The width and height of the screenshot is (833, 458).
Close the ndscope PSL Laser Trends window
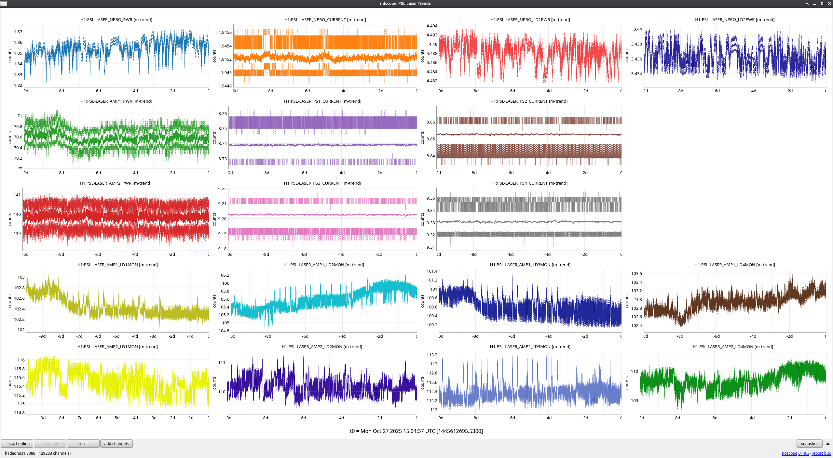(x=829, y=4)
